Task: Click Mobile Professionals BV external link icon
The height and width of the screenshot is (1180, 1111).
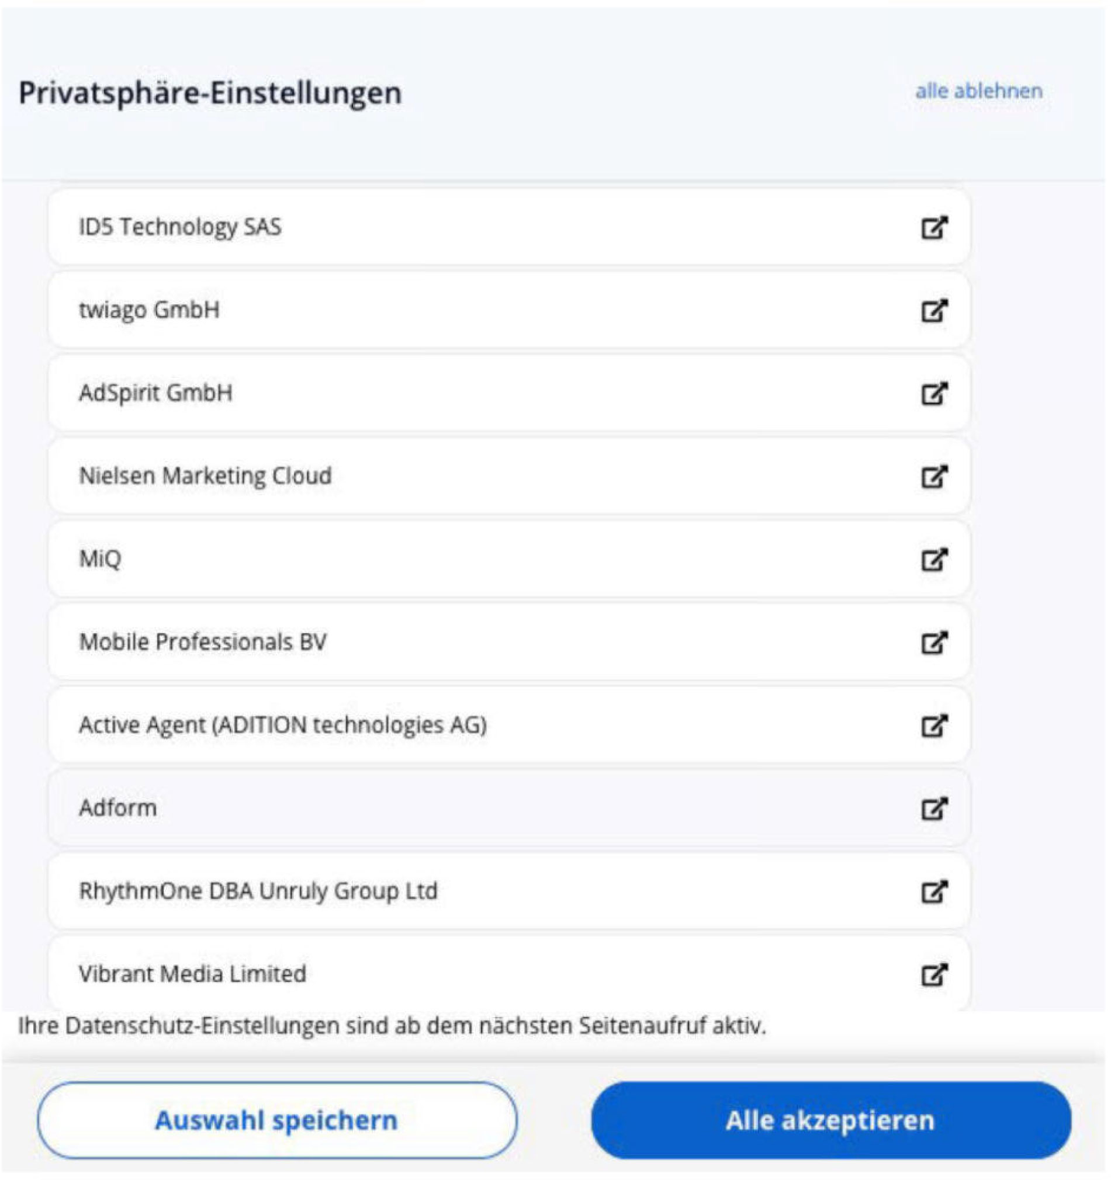Action: [x=933, y=642]
